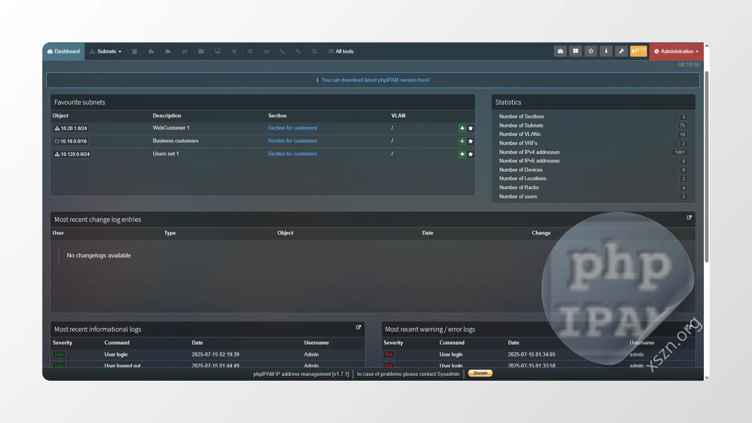Expand the Subnets dropdown menu
The image size is (752, 423).
point(105,51)
